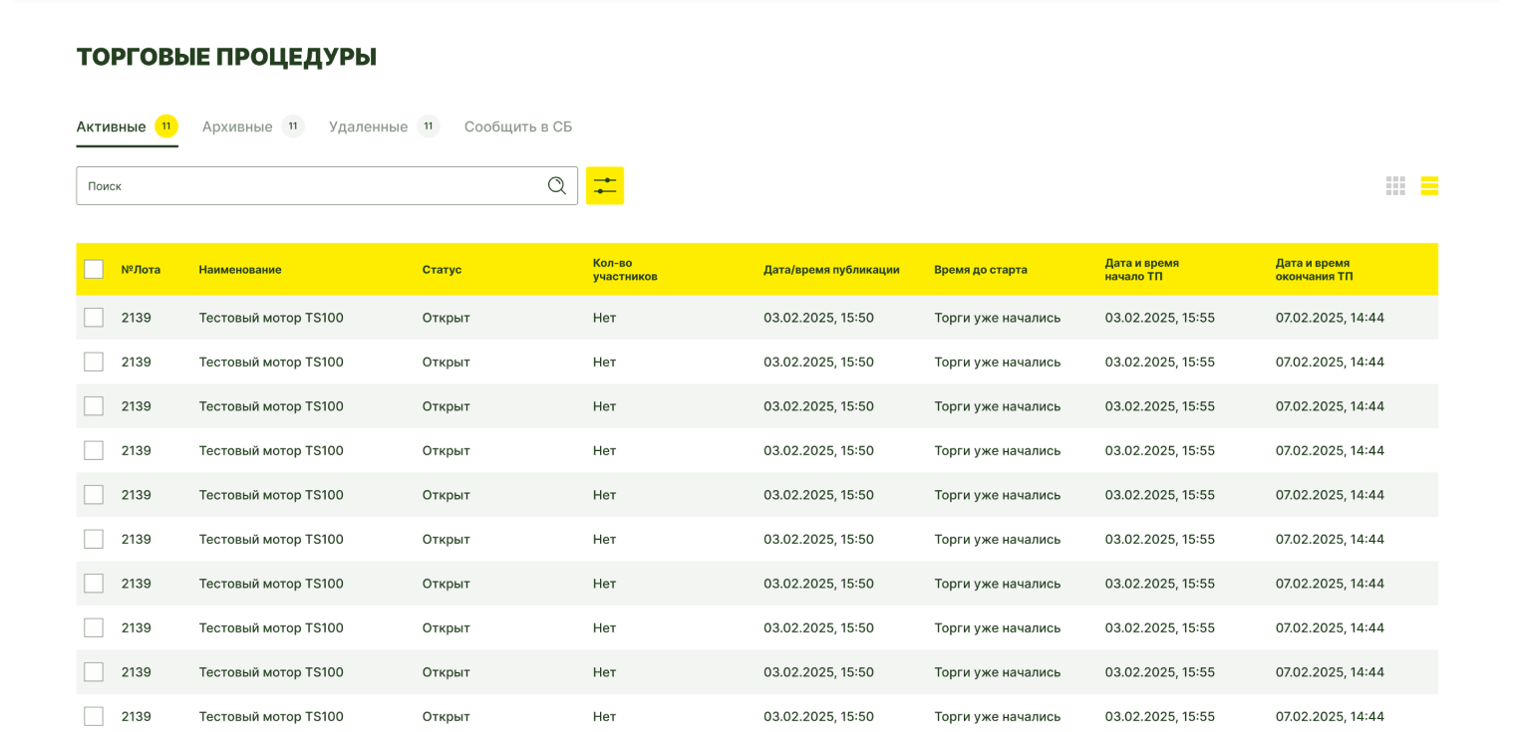Check the fourth row's checkbox

[x=94, y=450]
